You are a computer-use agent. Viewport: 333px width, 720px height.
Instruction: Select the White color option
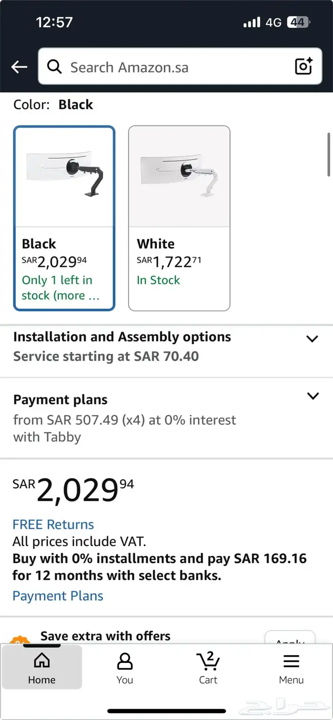[x=179, y=218]
